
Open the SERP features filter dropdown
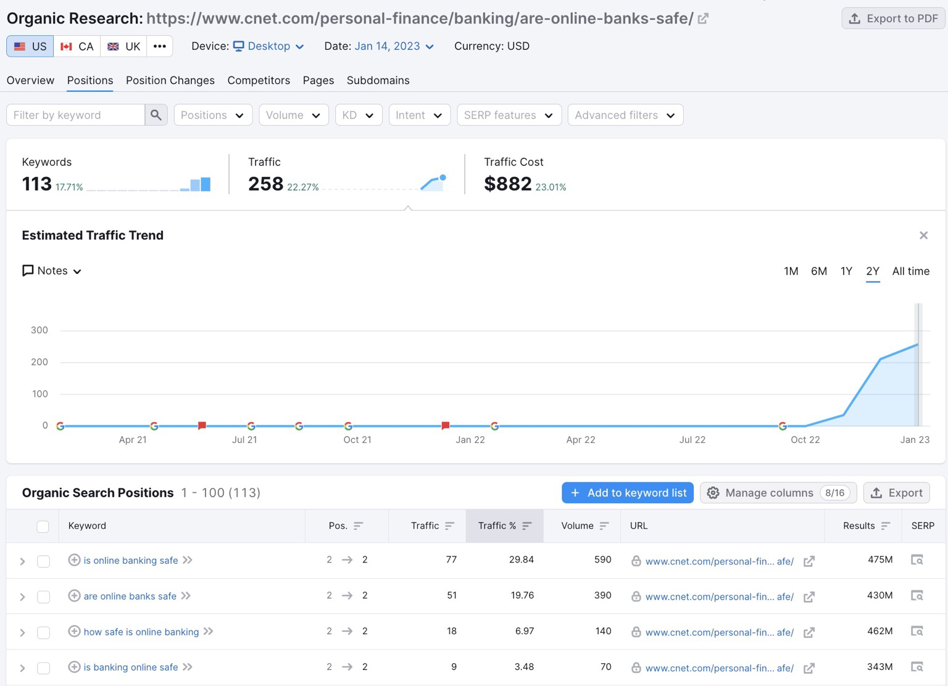(x=509, y=115)
